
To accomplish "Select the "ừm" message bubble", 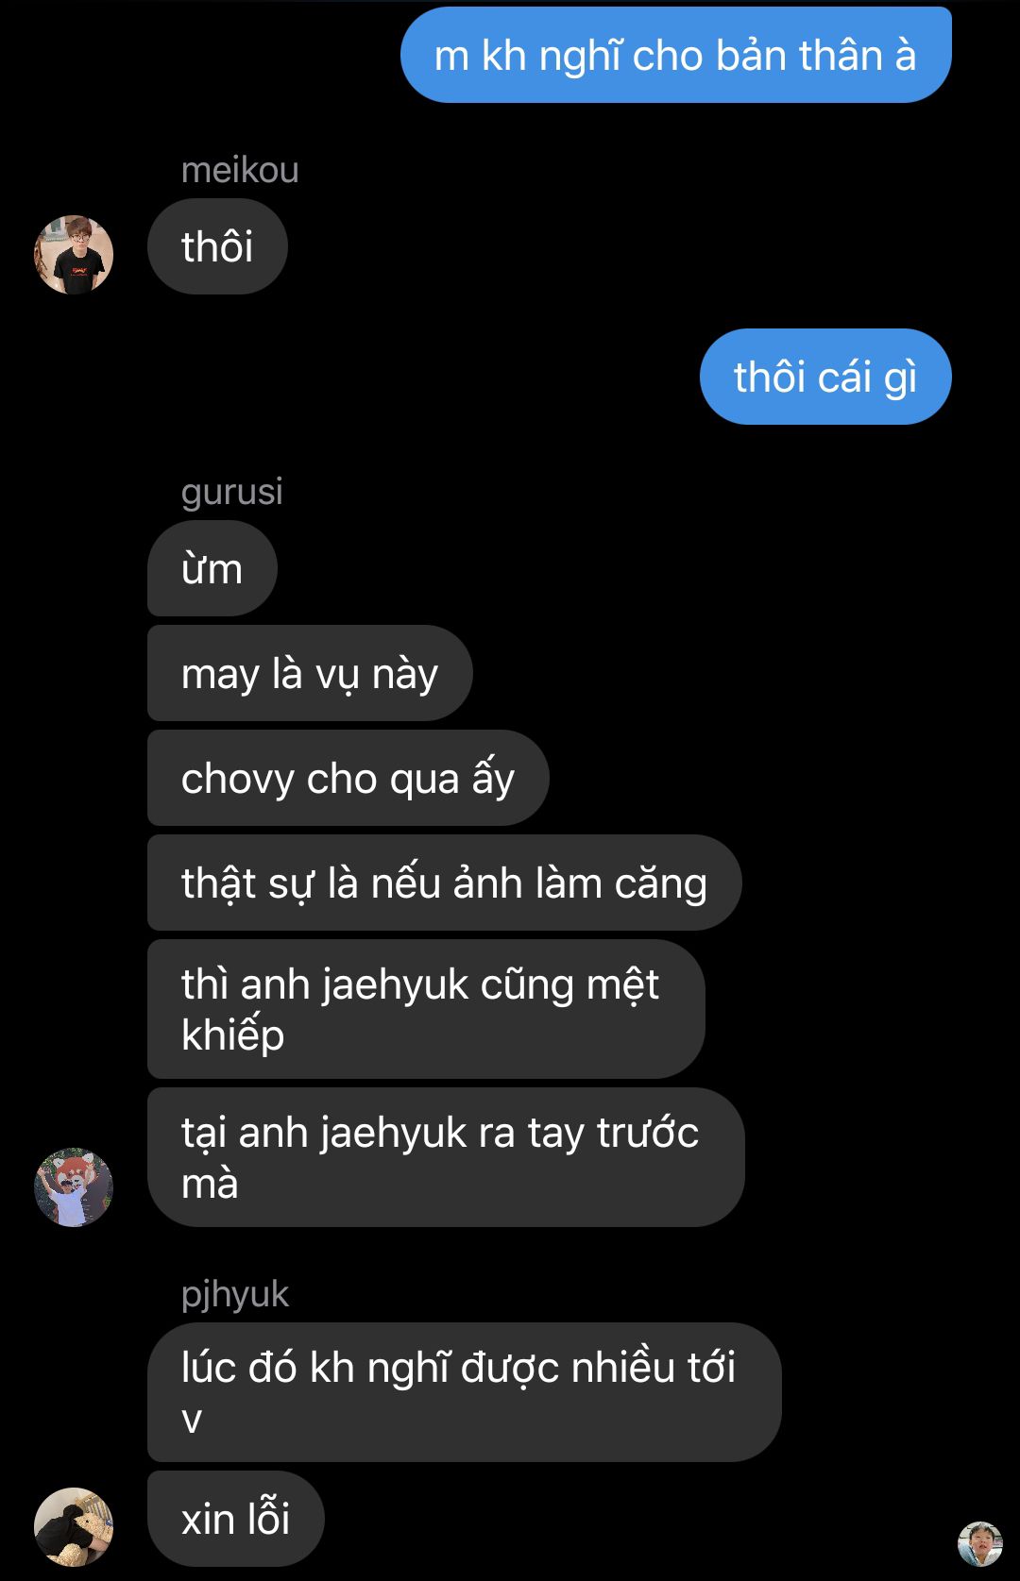I will (212, 568).
